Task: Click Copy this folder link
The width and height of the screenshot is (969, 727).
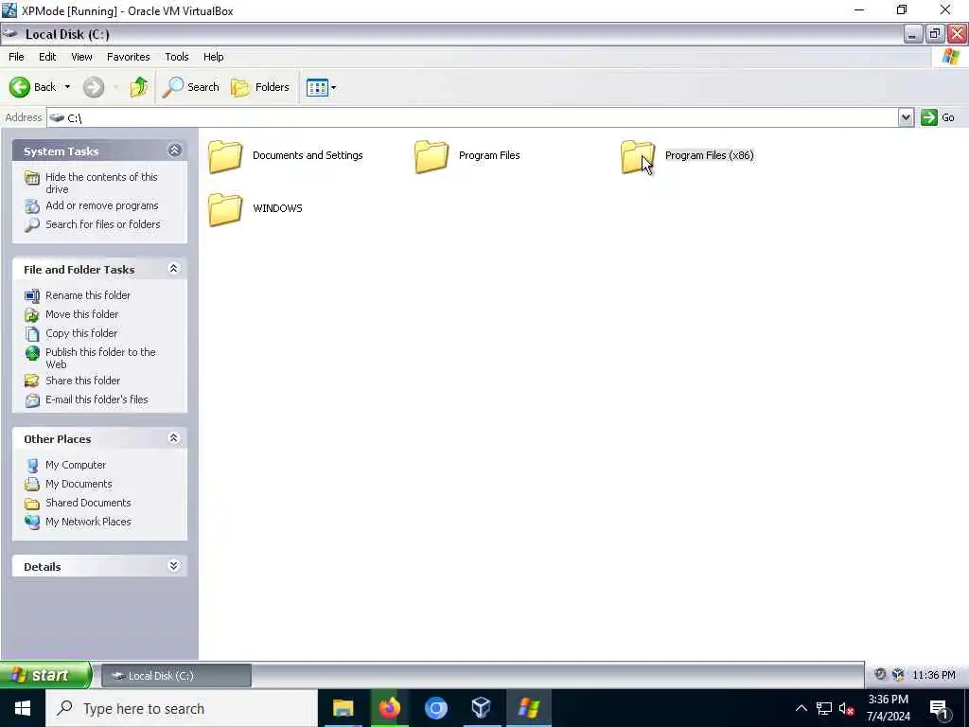Action: click(x=81, y=333)
